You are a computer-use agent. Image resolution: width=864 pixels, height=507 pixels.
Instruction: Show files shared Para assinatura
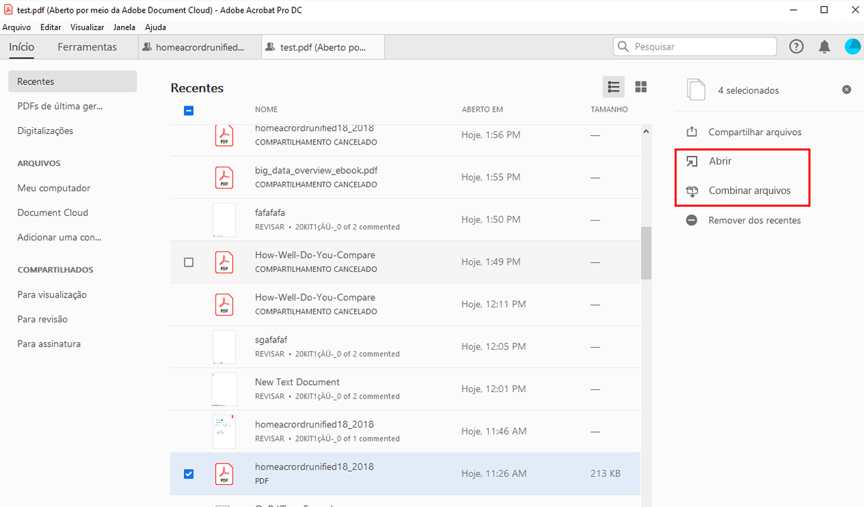click(49, 344)
